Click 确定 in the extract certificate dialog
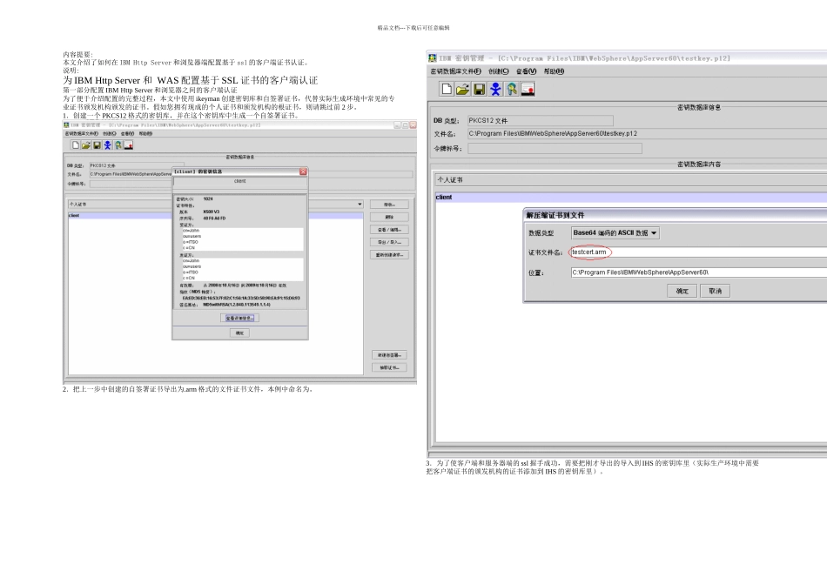The height and width of the screenshot is (585, 827). coord(682,291)
